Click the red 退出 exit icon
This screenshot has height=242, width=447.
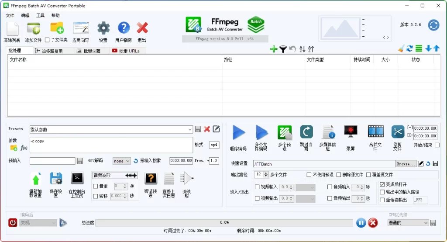tap(142, 28)
